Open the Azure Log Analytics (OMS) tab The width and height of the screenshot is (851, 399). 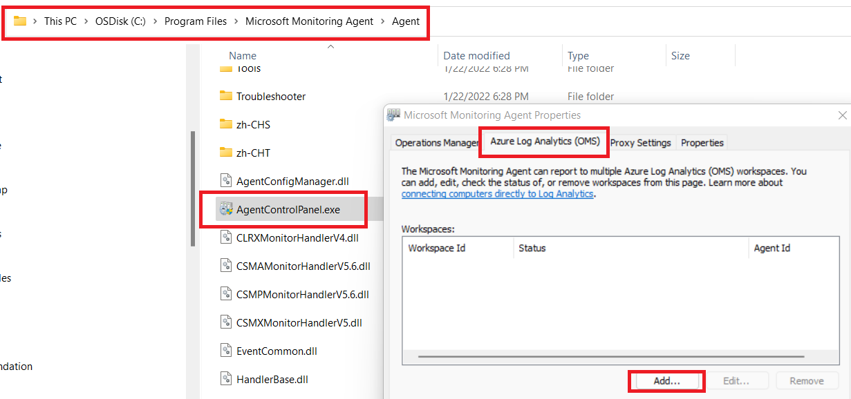pos(545,142)
